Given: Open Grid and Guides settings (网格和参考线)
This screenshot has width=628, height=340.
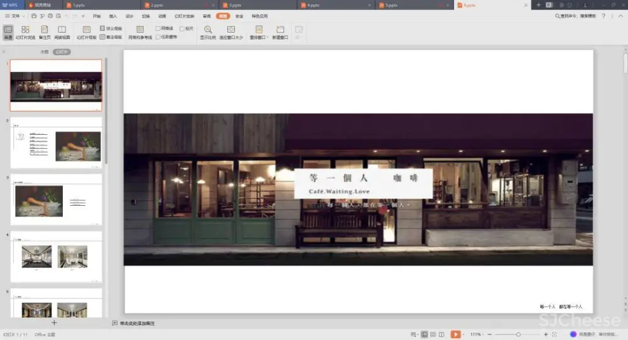Looking at the screenshot, I should [140, 32].
